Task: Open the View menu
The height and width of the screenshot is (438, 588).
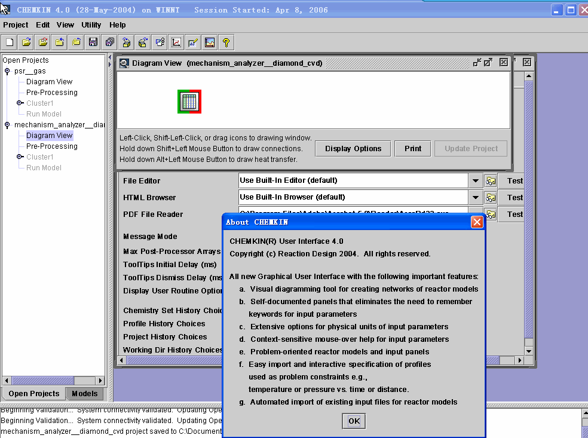Action: coord(65,24)
